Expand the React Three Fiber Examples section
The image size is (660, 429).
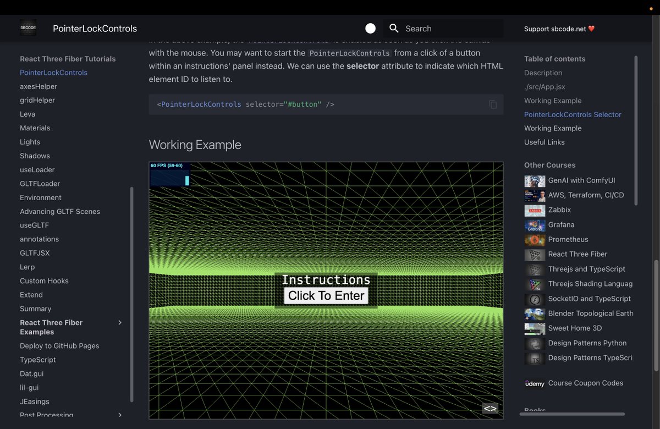point(120,322)
